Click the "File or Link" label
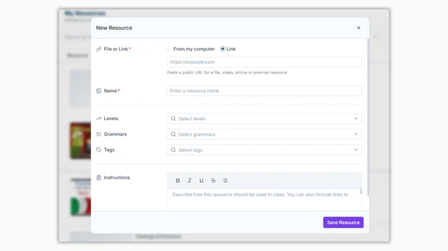Viewport: 448px width, 251px height. coord(116,49)
